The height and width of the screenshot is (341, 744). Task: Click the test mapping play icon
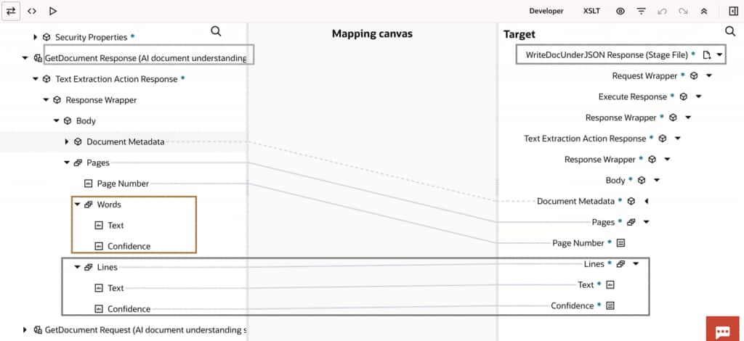pos(53,12)
